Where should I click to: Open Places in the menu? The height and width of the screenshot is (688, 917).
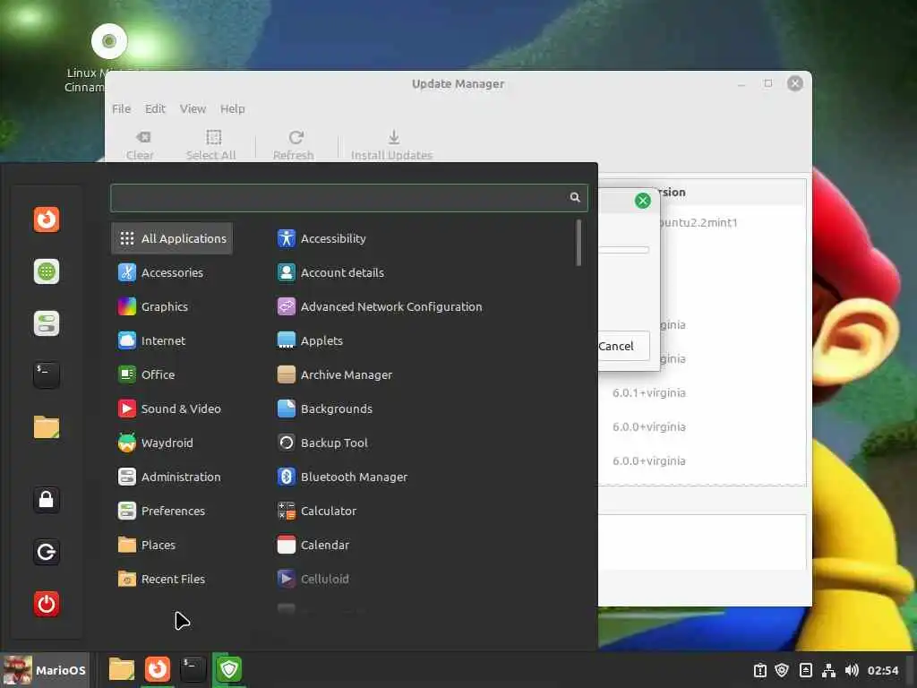point(147,545)
